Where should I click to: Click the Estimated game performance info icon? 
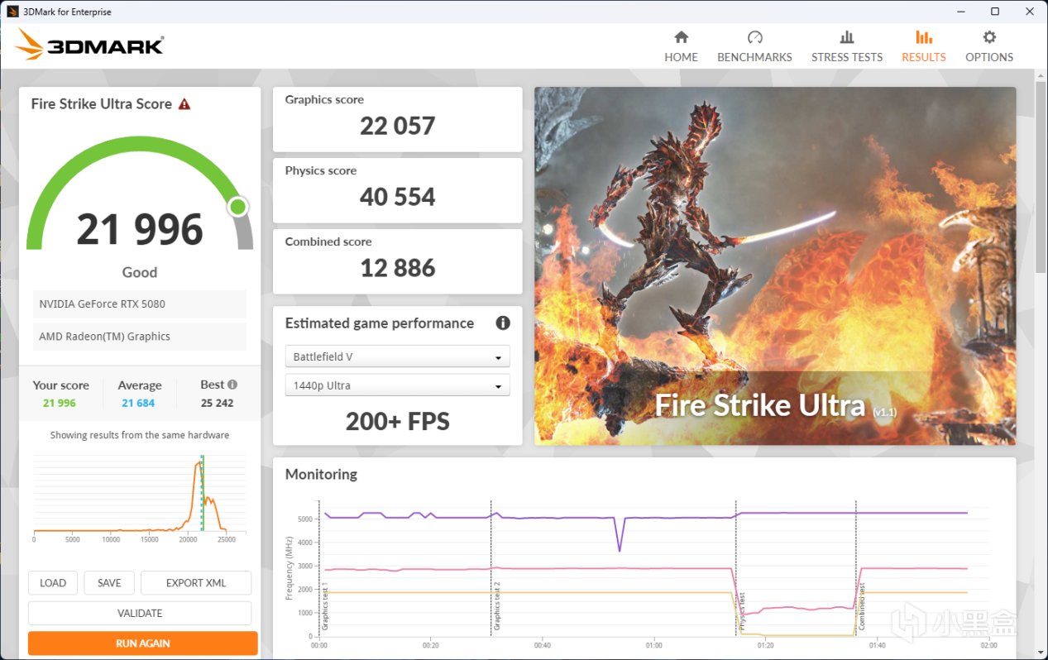503,323
